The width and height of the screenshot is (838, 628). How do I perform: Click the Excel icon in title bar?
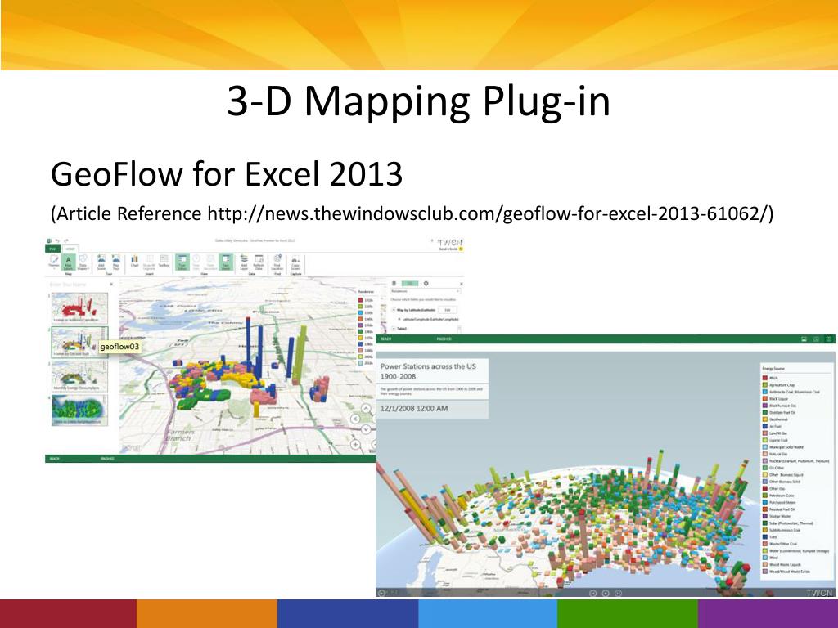point(49,241)
